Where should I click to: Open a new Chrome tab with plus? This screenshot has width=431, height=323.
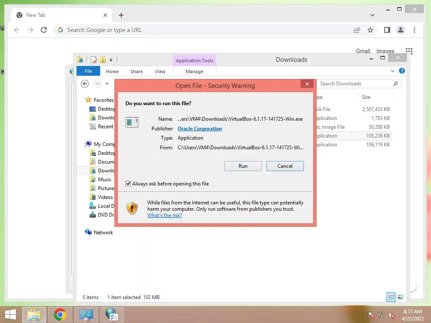pyautogui.click(x=121, y=15)
